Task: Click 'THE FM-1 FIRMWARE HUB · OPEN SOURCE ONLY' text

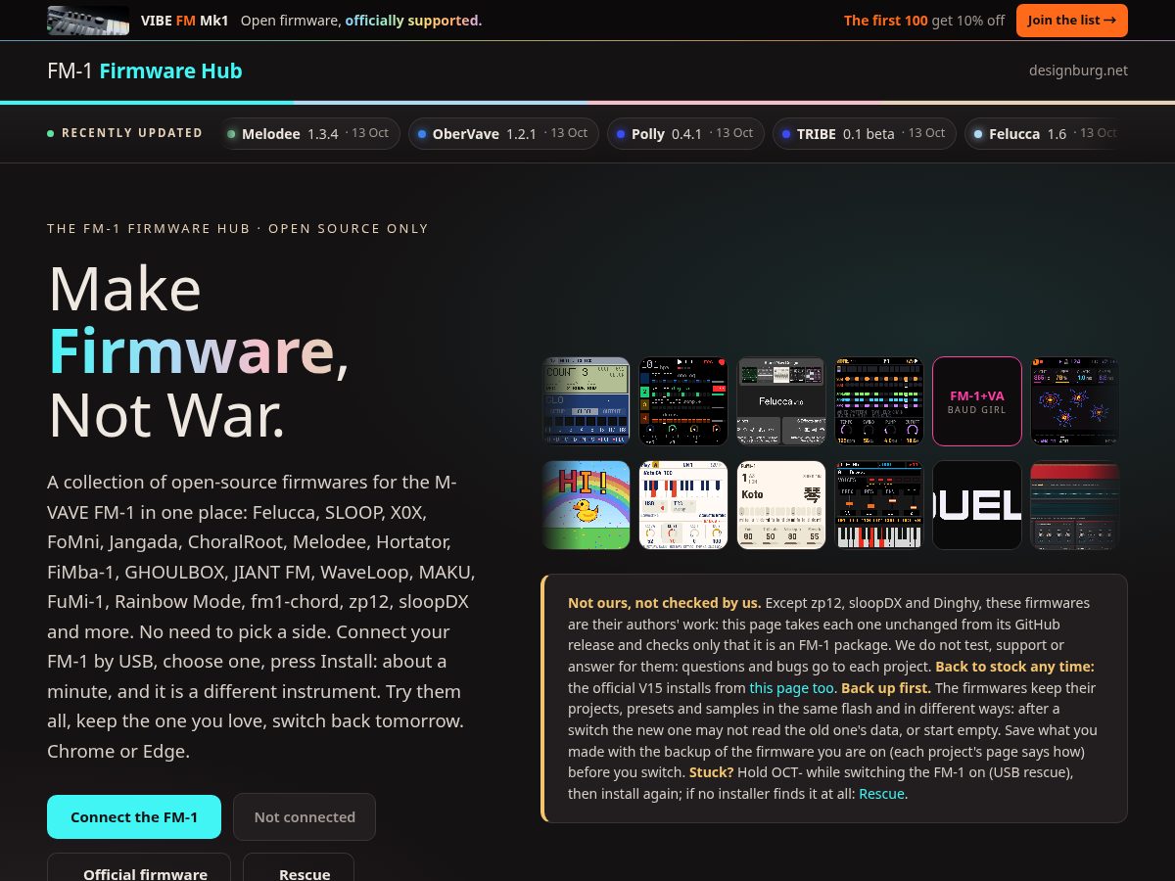Action: [x=238, y=228]
